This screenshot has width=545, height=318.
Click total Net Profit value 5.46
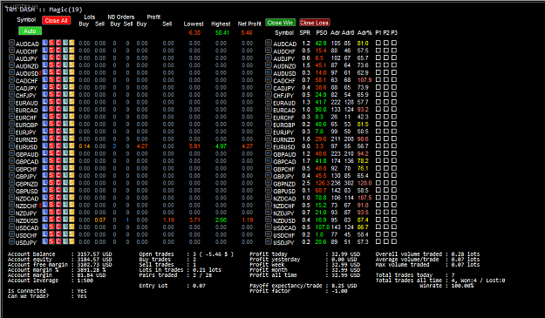tap(247, 32)
